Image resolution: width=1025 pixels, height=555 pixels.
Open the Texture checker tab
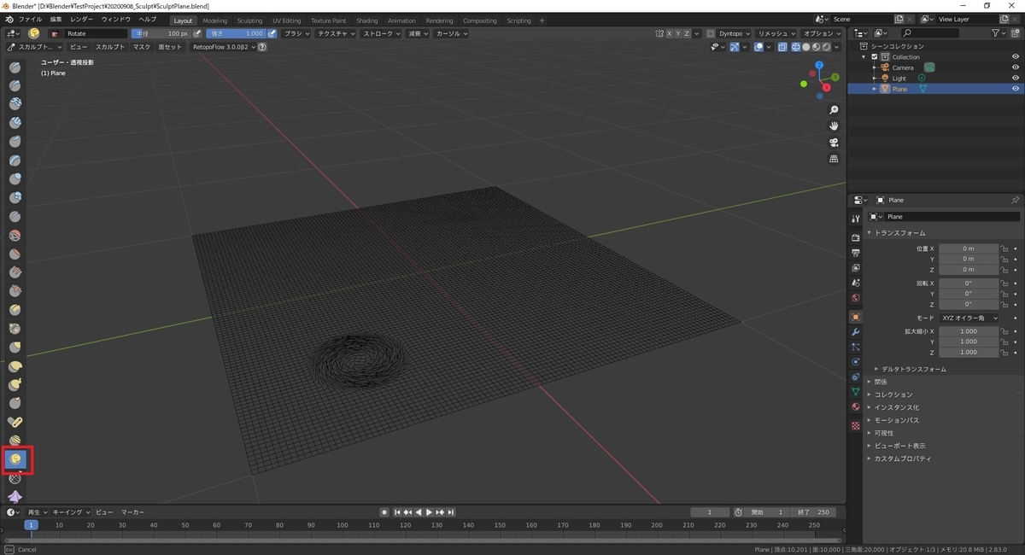click(856, 425)
